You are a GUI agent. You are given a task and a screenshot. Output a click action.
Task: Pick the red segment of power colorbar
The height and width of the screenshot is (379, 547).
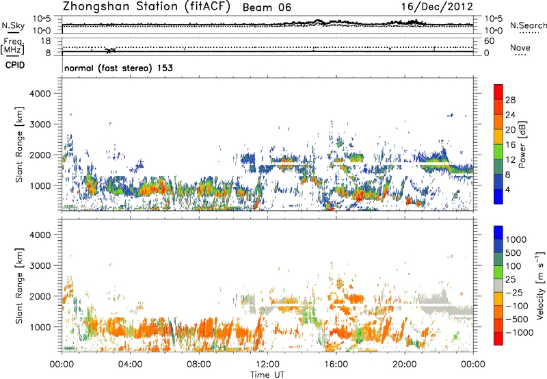coord(498,92)
